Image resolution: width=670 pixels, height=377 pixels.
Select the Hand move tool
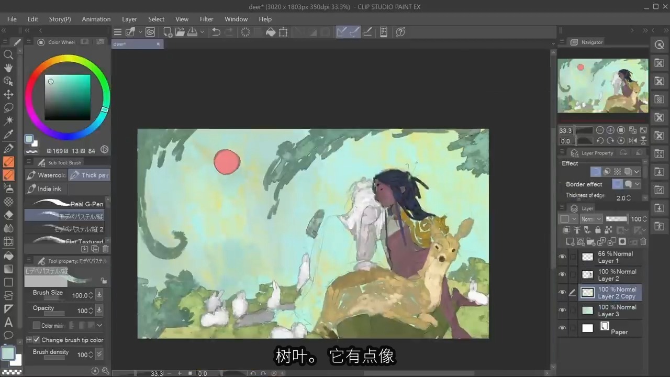[8, 68]
